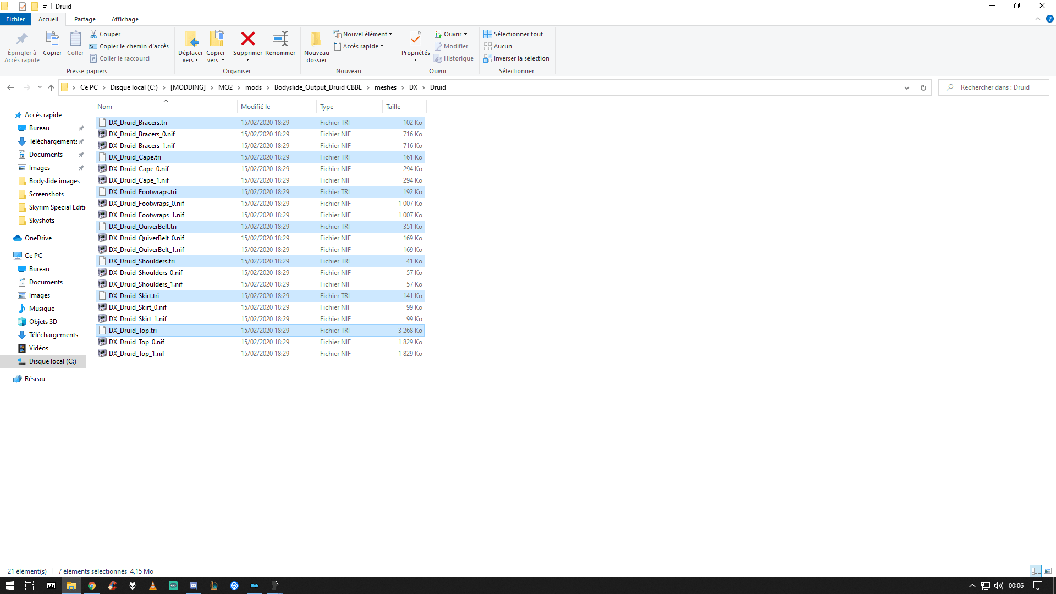Open the Affichage ribbon tab
This screenshot has width=1056, height=594.
(125, 19)
